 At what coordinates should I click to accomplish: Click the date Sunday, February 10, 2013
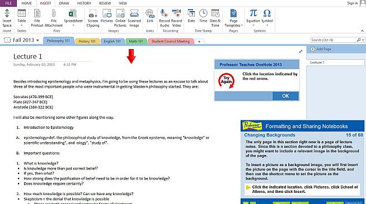point(34,64)
